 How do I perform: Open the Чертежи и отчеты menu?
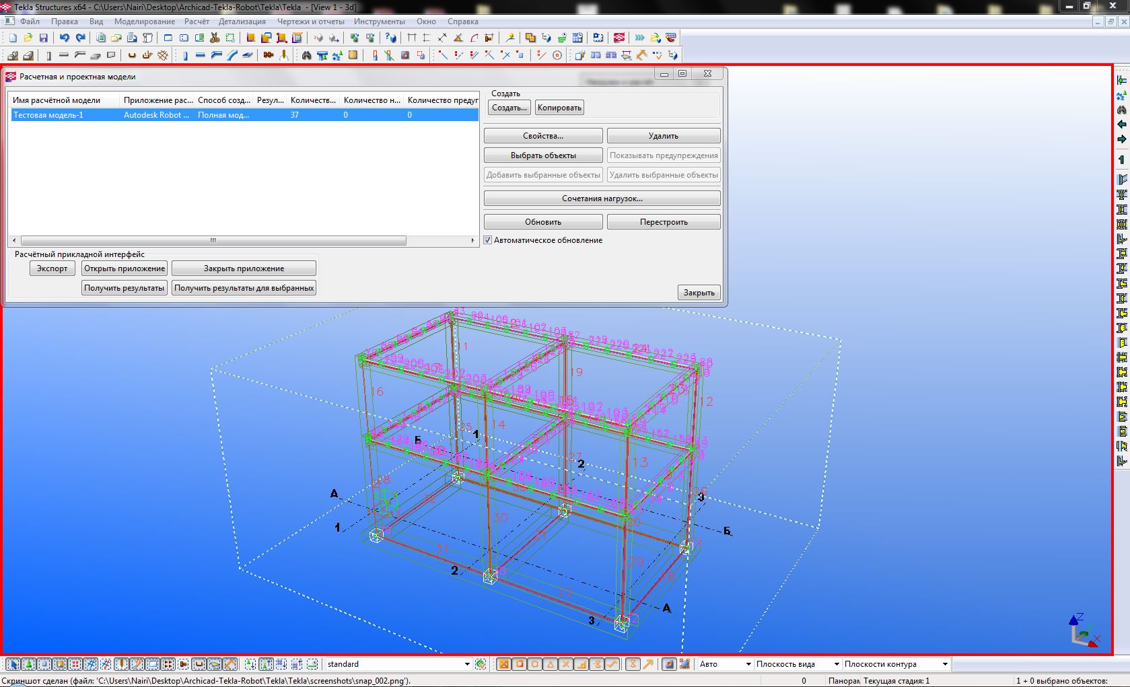[x=310, y=22]
